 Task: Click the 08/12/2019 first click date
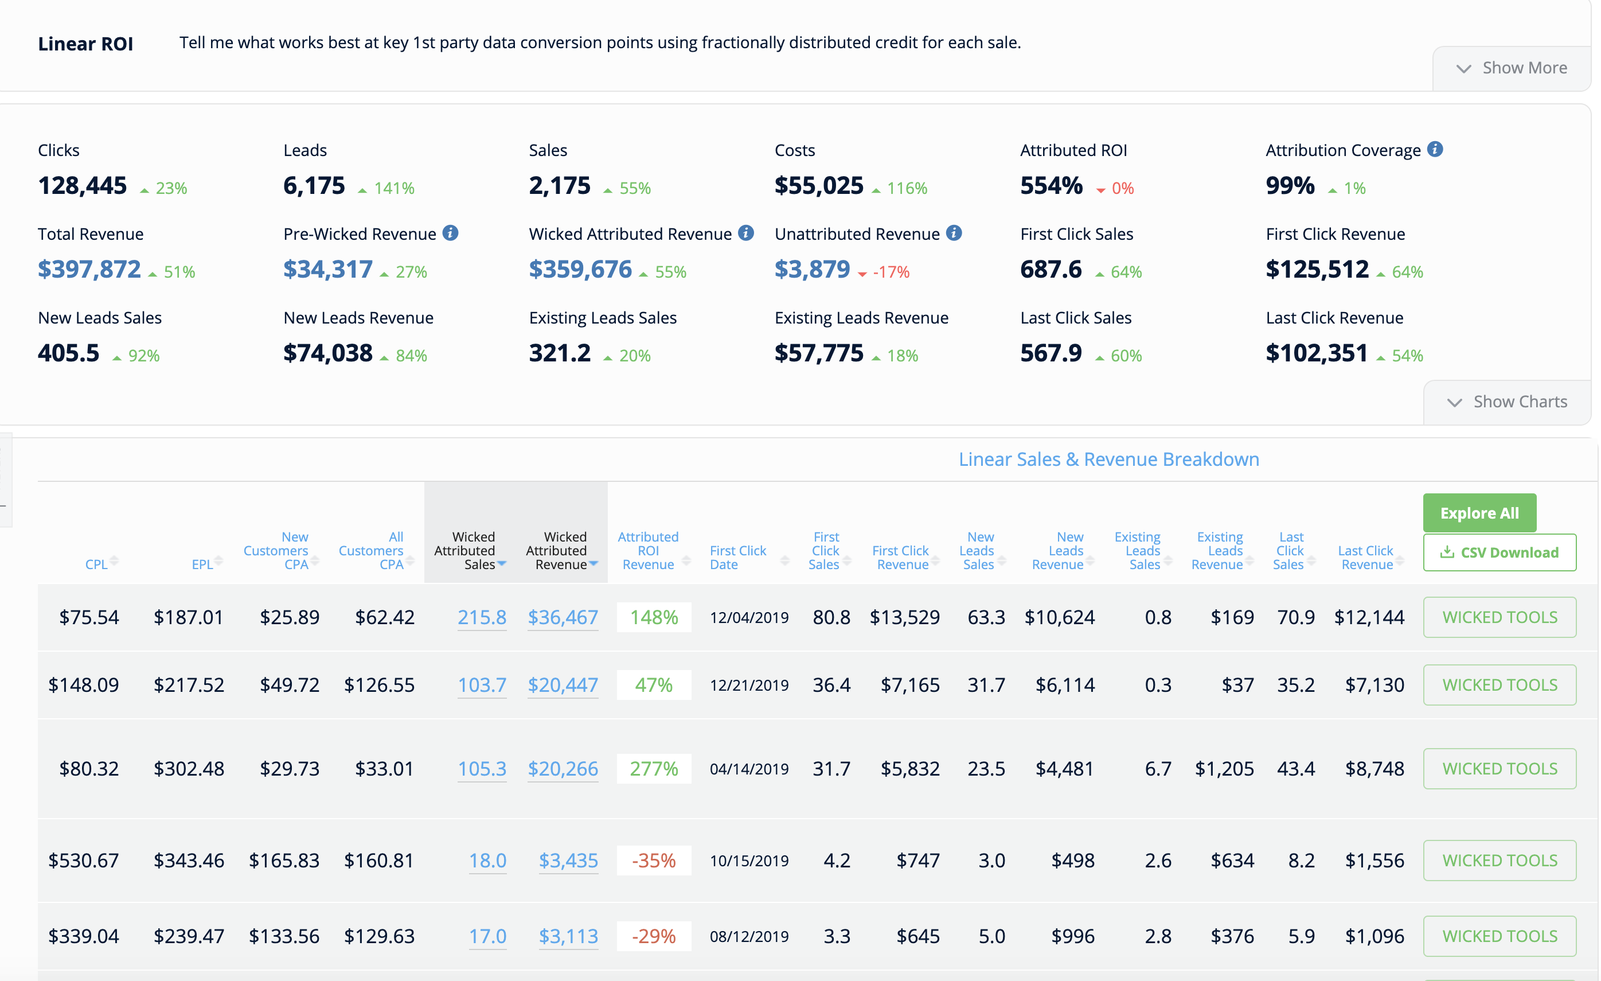[749, 936]
